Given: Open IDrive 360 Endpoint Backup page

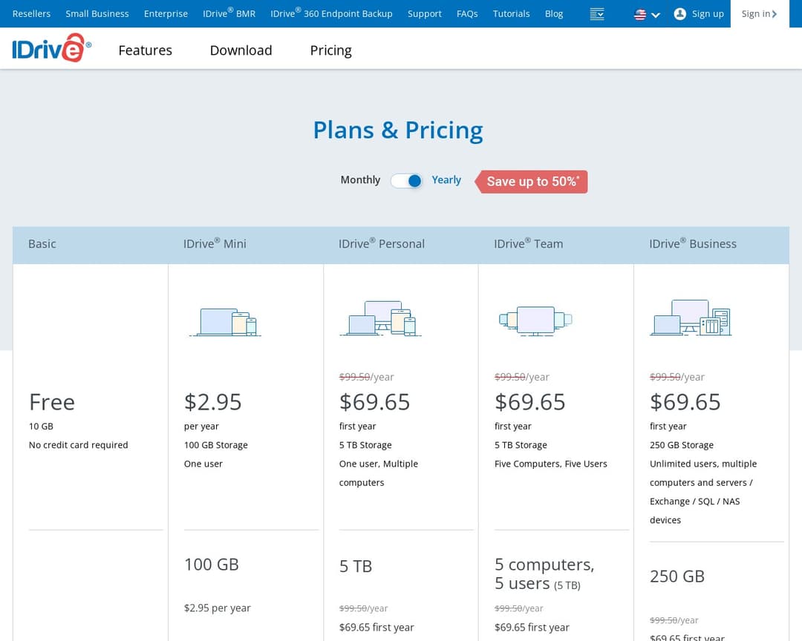Looking at the screenshot, I should coord(331,13).
